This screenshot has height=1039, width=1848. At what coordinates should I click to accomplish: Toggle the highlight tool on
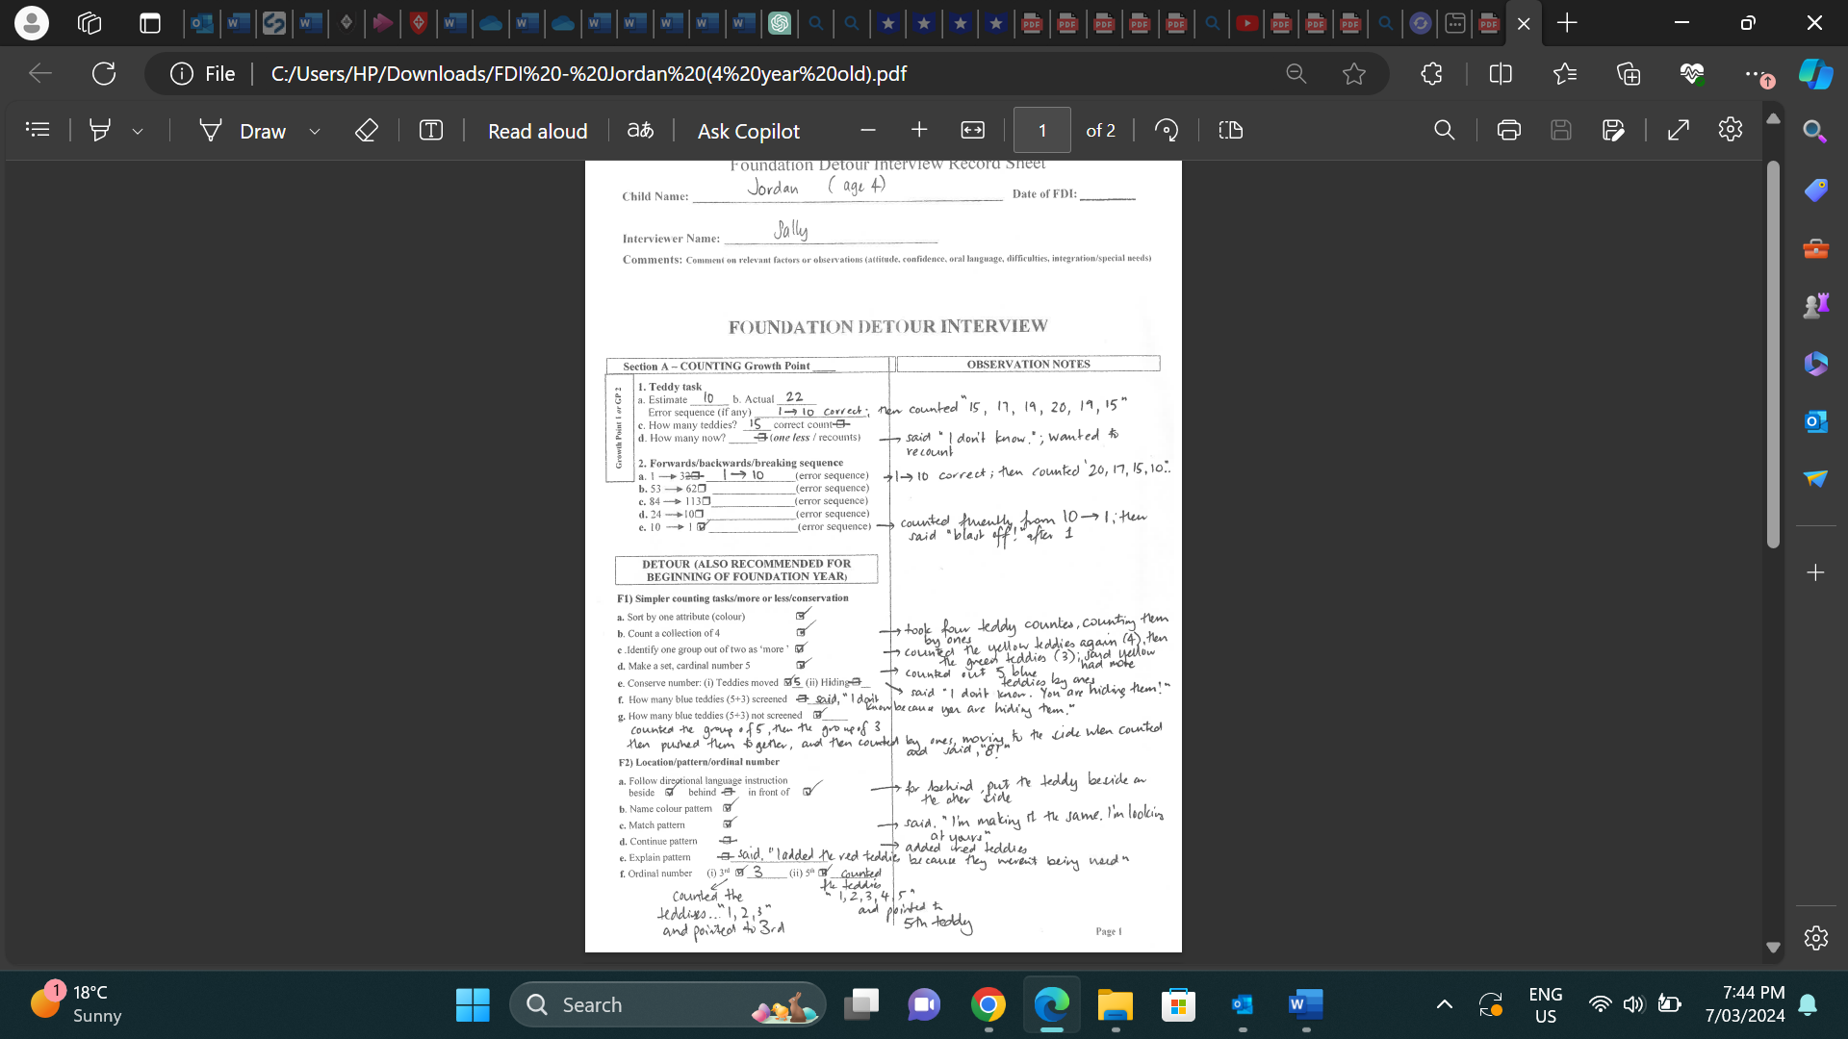tap(99, 130)
